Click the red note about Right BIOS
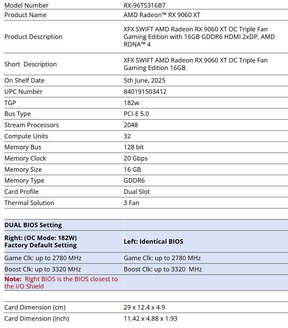 (x=61, y=283)
